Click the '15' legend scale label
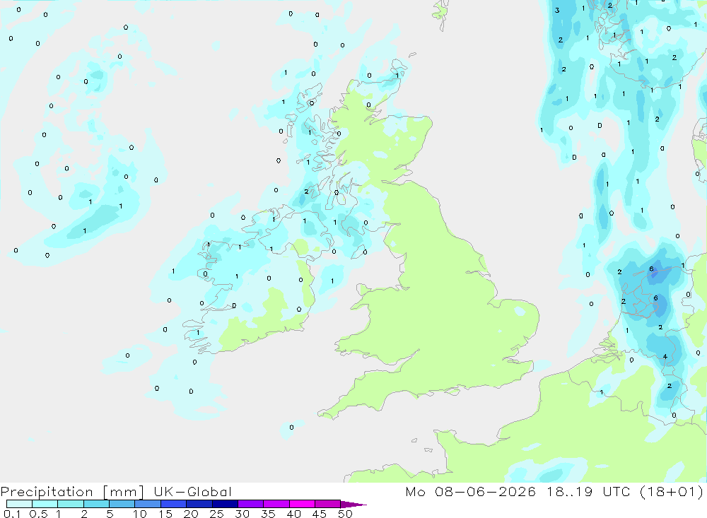 pyautogui.click(x=165, y=514)
